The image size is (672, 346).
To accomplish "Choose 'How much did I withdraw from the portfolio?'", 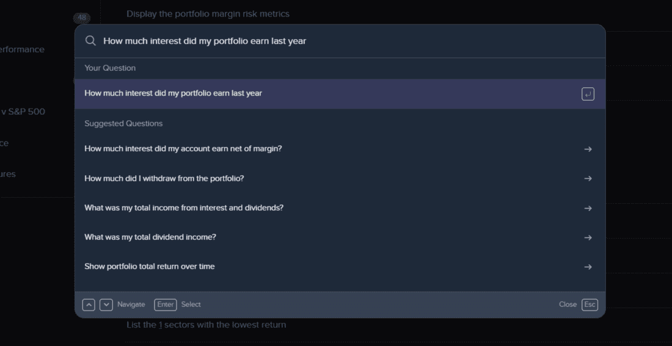I will coord(164,178).
